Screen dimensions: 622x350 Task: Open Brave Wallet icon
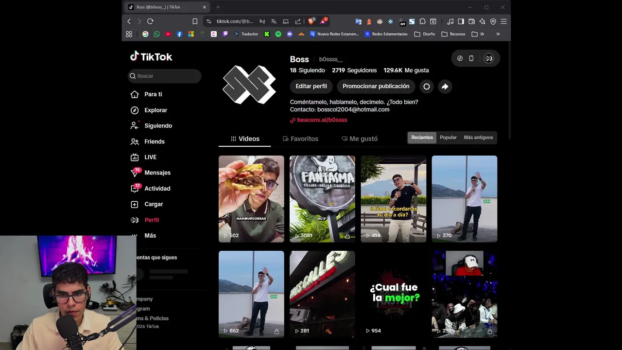pos(471,21)
